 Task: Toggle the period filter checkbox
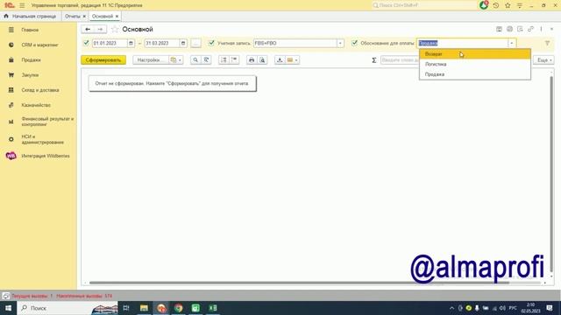[86, 43]
